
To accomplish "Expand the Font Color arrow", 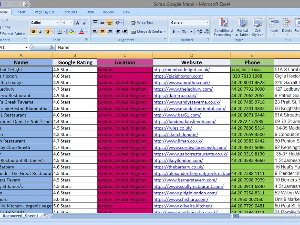I will [86, 31].
